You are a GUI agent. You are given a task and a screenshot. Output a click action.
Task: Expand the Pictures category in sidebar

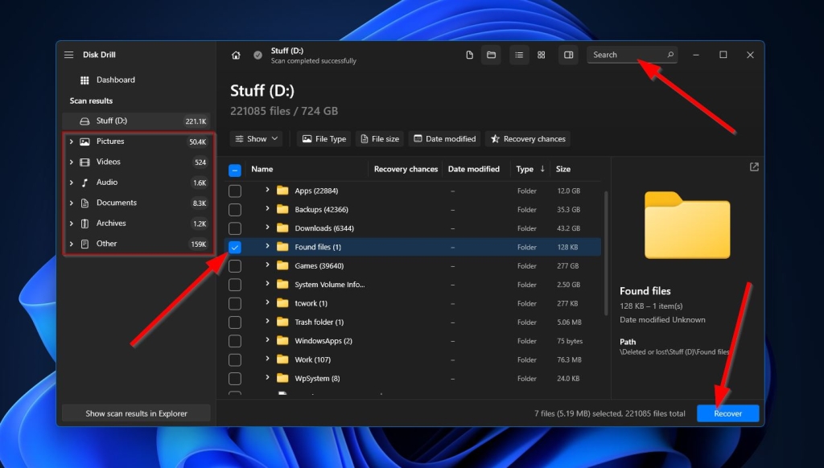pos(72,141)
